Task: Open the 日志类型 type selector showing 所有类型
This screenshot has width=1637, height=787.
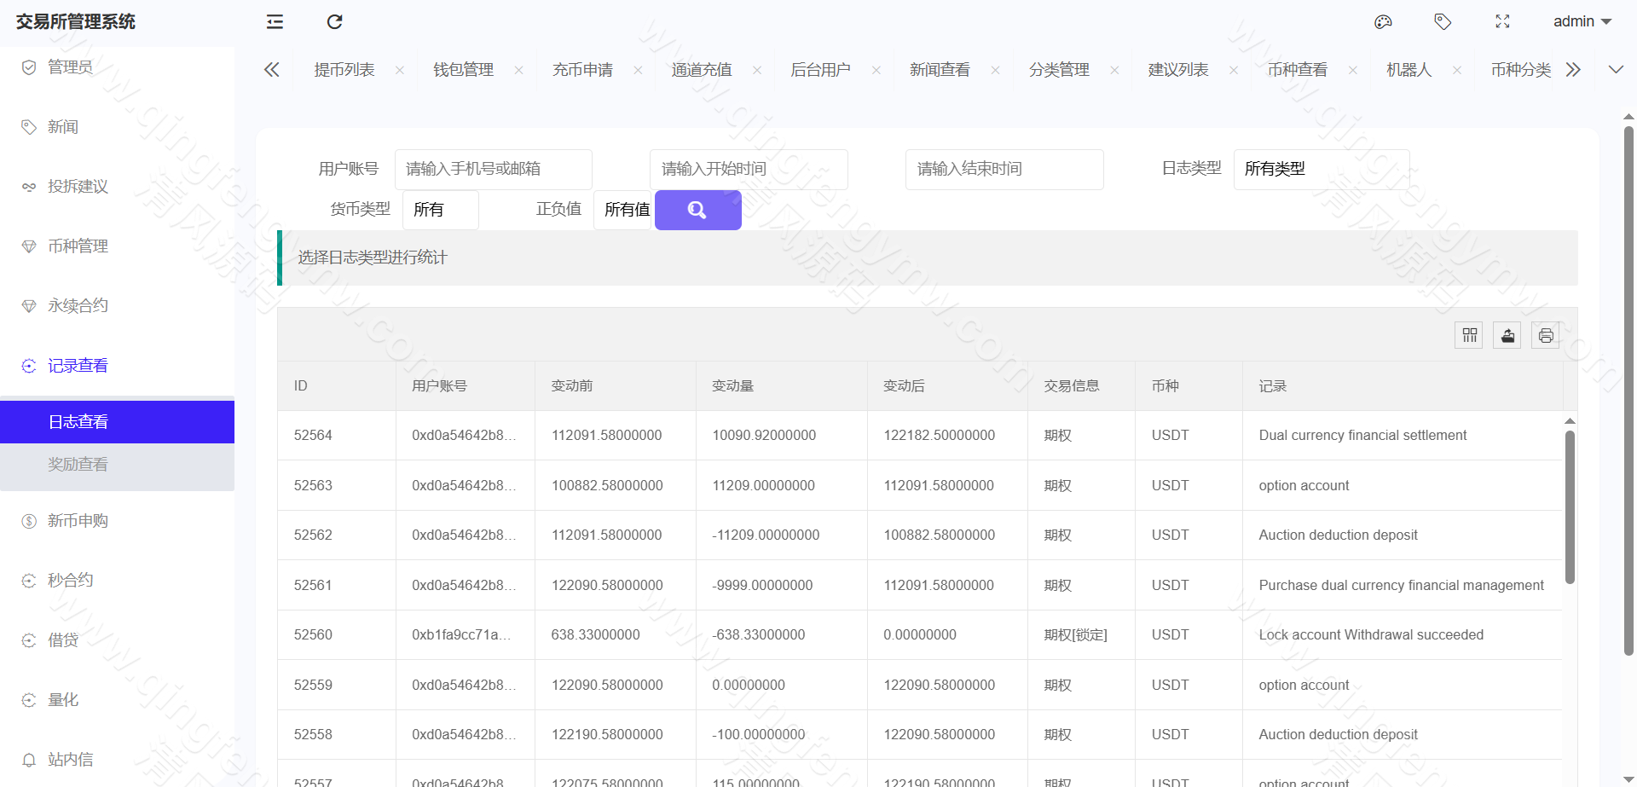Action: click(1320, 169)
